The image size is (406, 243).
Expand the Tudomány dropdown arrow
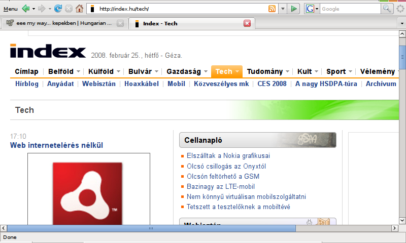pyautogui.click(x=287, y=71)
